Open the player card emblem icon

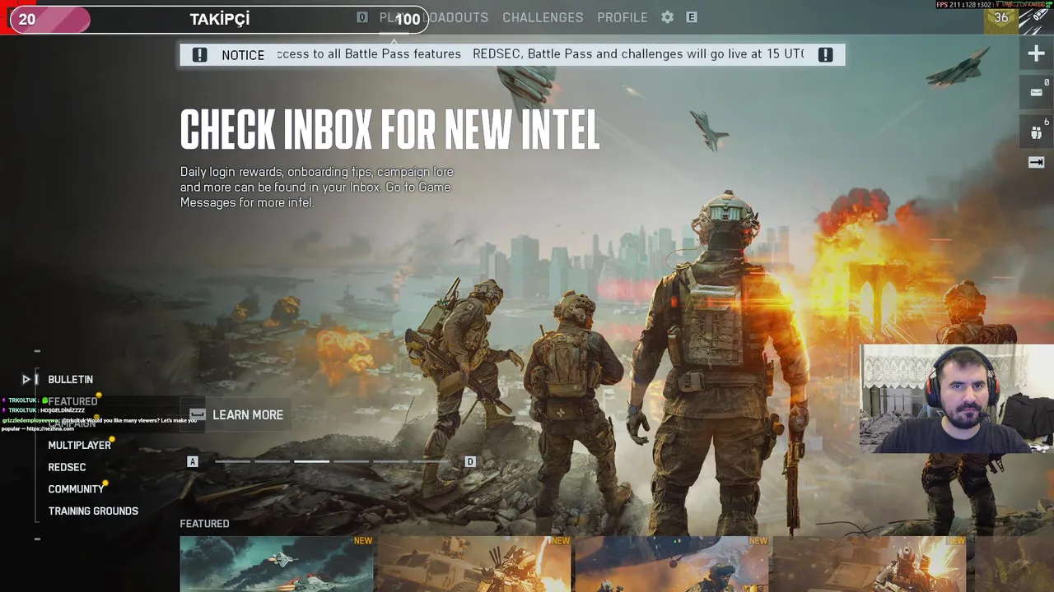pyautogui.click(x=1035, y=19)
